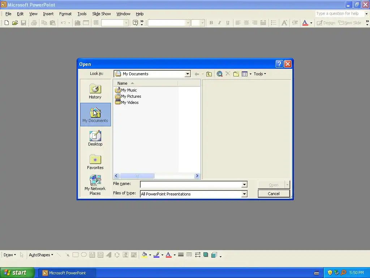This screenshot has height=278, width=370.
Task: Toggle Center alignment formatting
Action: click(x=246, y=23)
